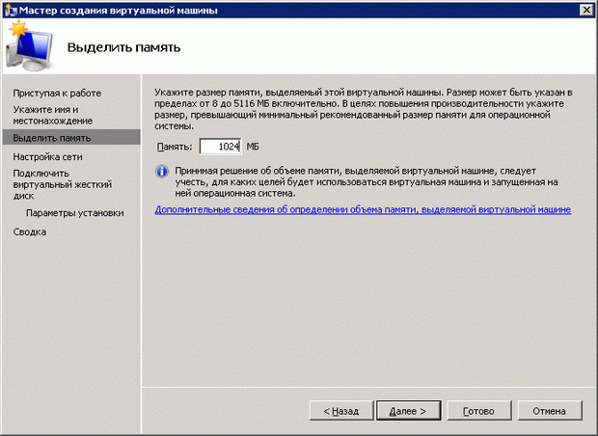Screen dimensions: 598x436
Task: Cancel the wizard with the 'Отмена' button
Action: click(549, 411)
